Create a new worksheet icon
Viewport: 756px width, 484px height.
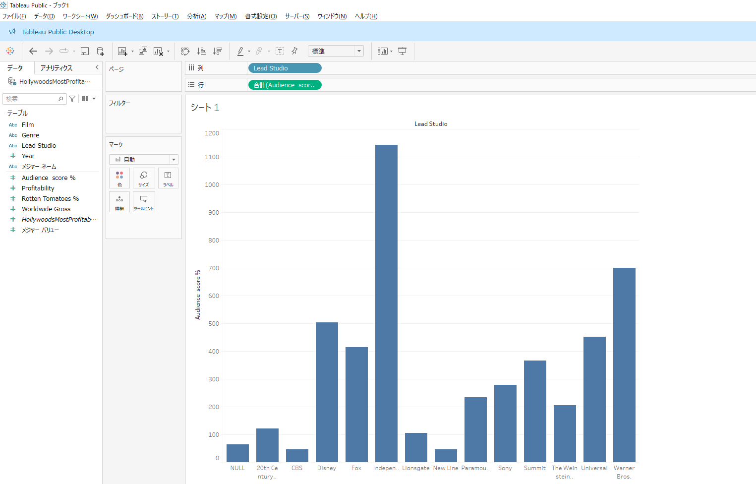pyautogui.click(x=122, y=51)
